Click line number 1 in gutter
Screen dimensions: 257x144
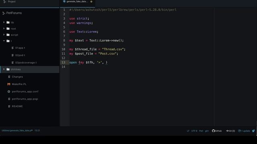tap(64, 10)
